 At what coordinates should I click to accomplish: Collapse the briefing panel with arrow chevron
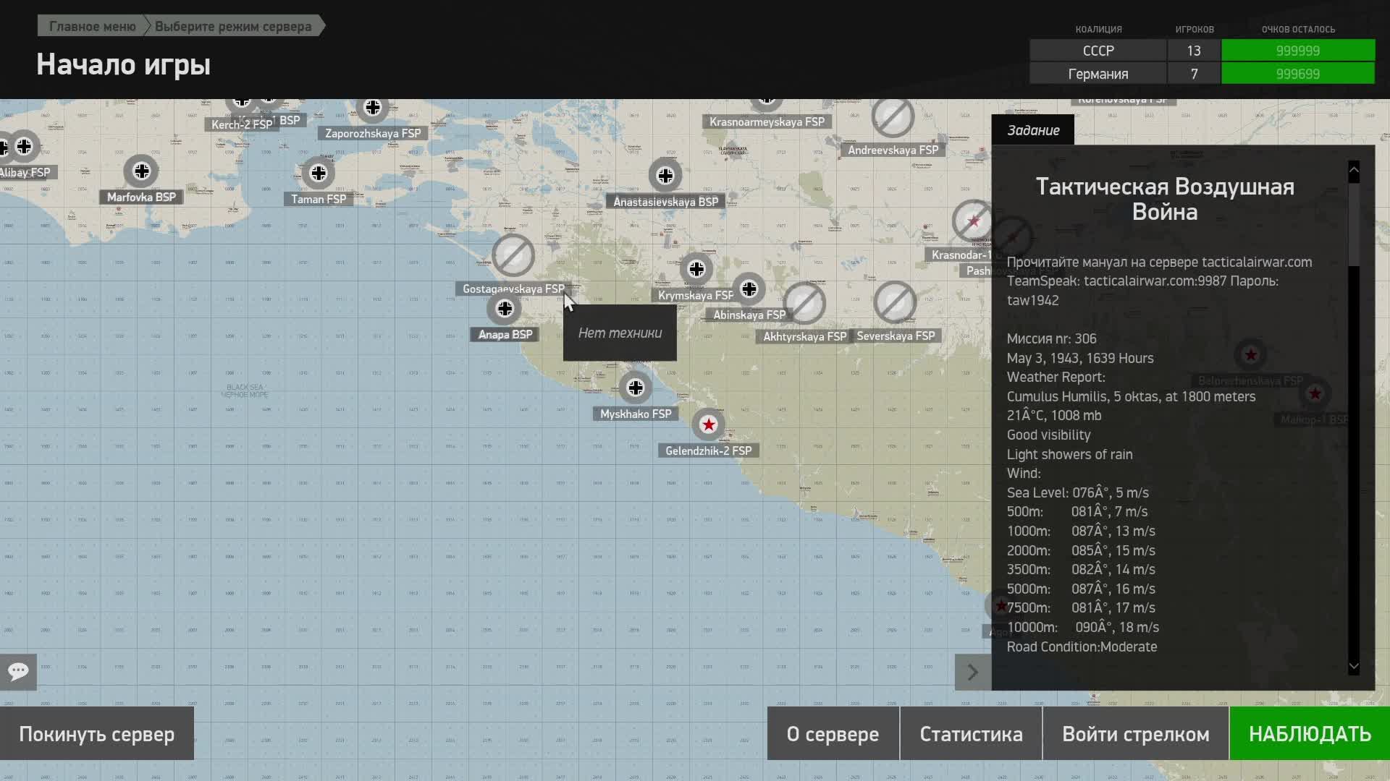point(972,673)
